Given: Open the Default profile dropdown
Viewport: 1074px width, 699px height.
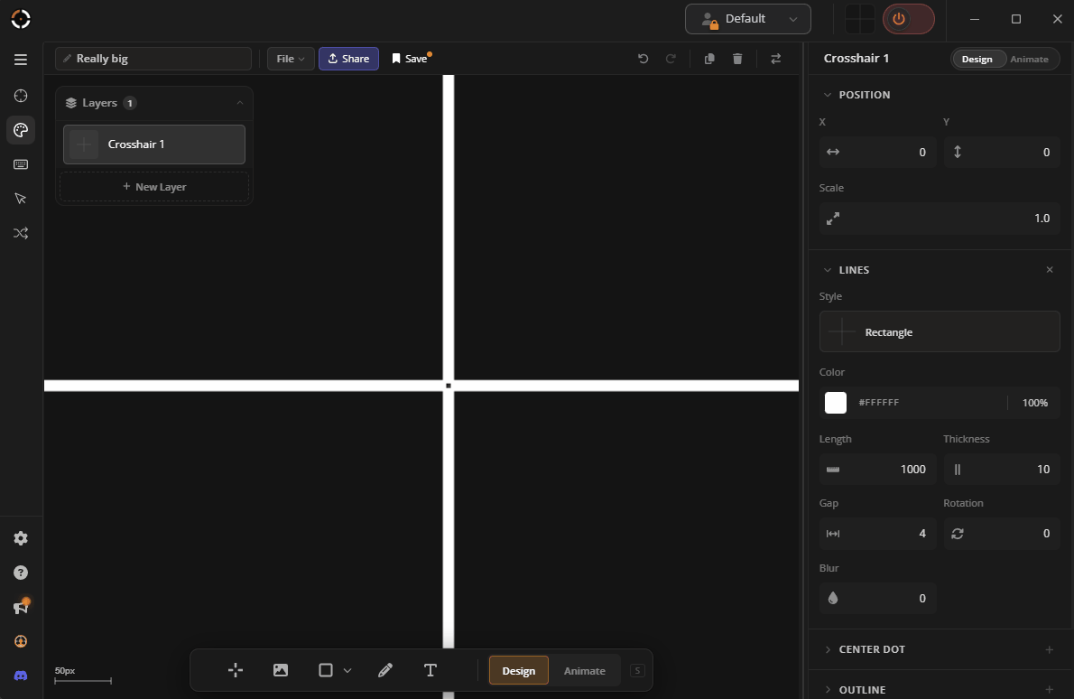Looking at the screenshot, I should (748, 18).
